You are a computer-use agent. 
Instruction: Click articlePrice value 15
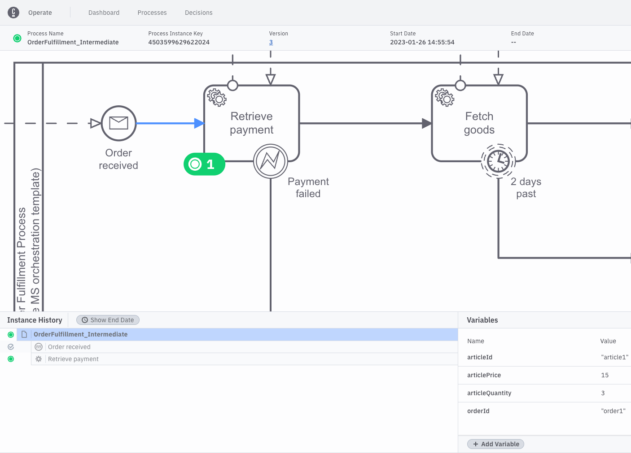(x=605, y=375)
